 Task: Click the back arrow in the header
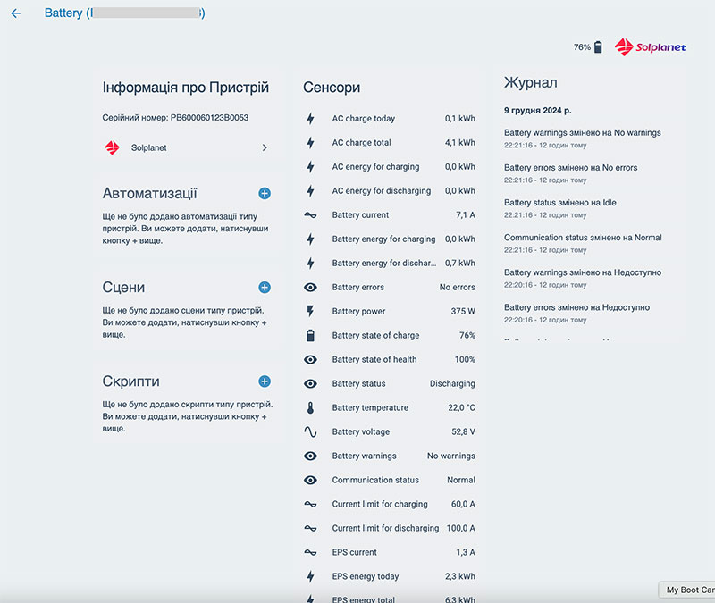pyautogui.click(x=16, y=13)
